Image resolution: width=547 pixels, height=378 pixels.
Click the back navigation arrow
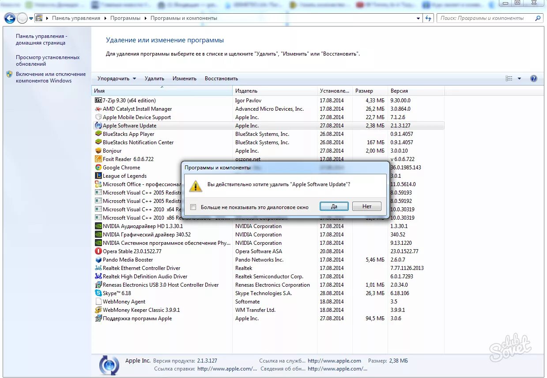point(9,19)
